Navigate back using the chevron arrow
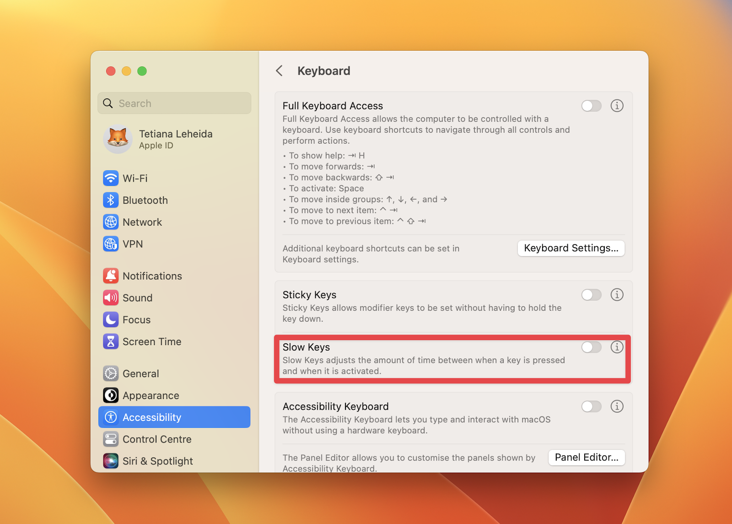This screenshot has width=732, height=524. point(280,71)
